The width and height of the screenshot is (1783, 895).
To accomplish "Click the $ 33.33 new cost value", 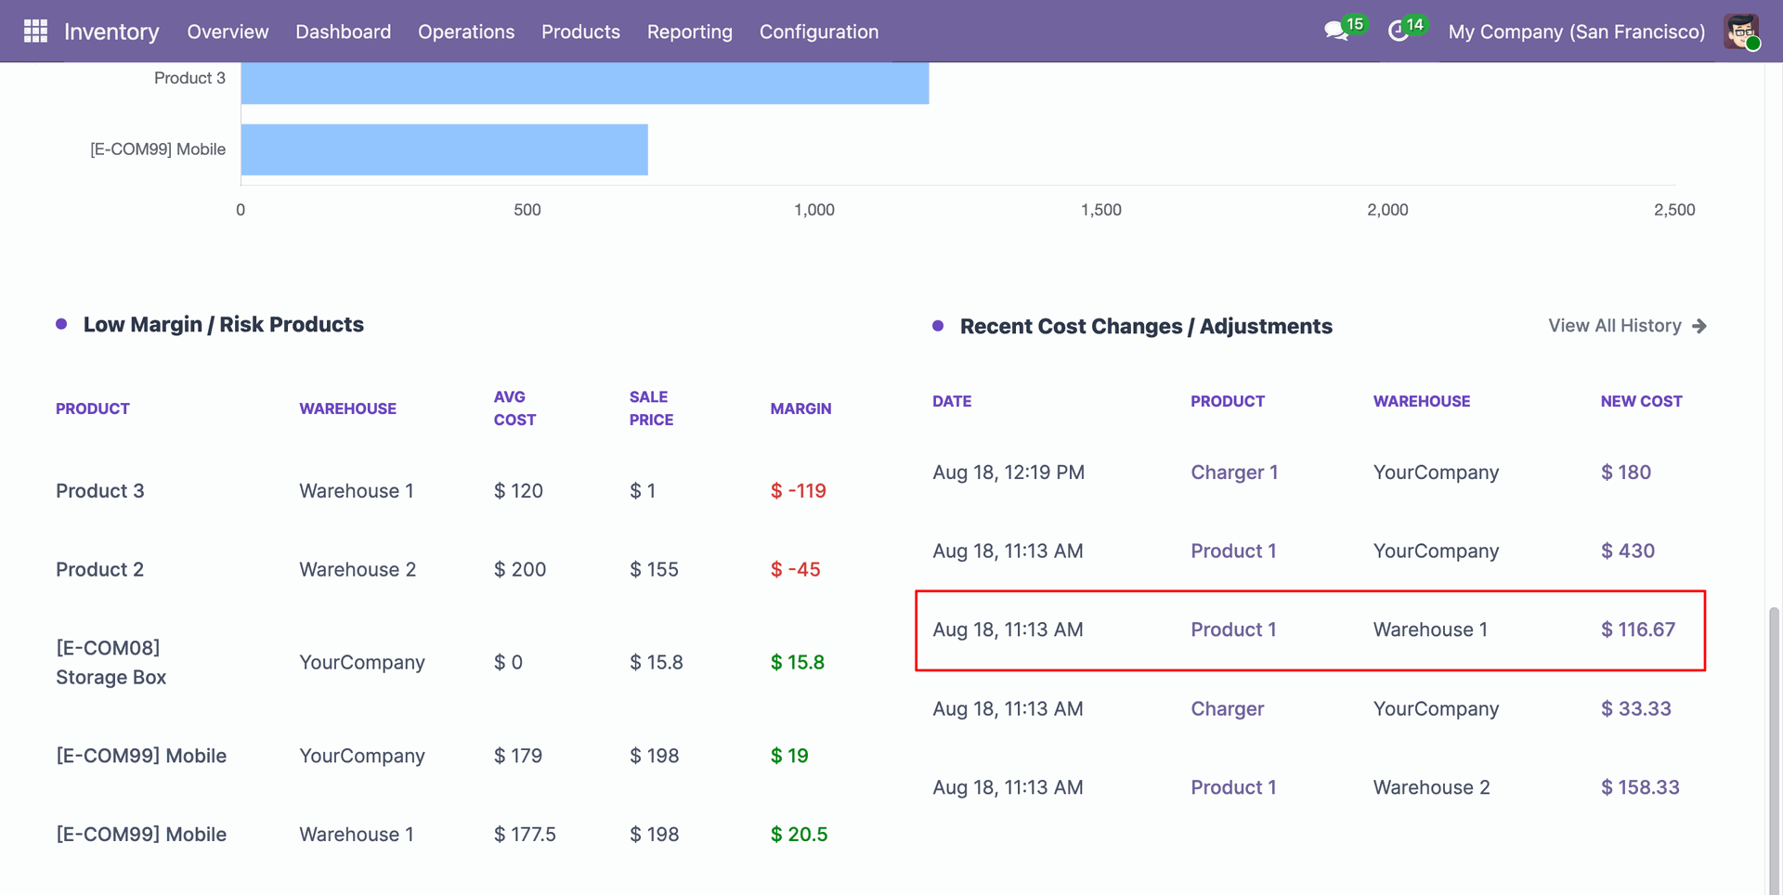I will [x=1636, y=709].
